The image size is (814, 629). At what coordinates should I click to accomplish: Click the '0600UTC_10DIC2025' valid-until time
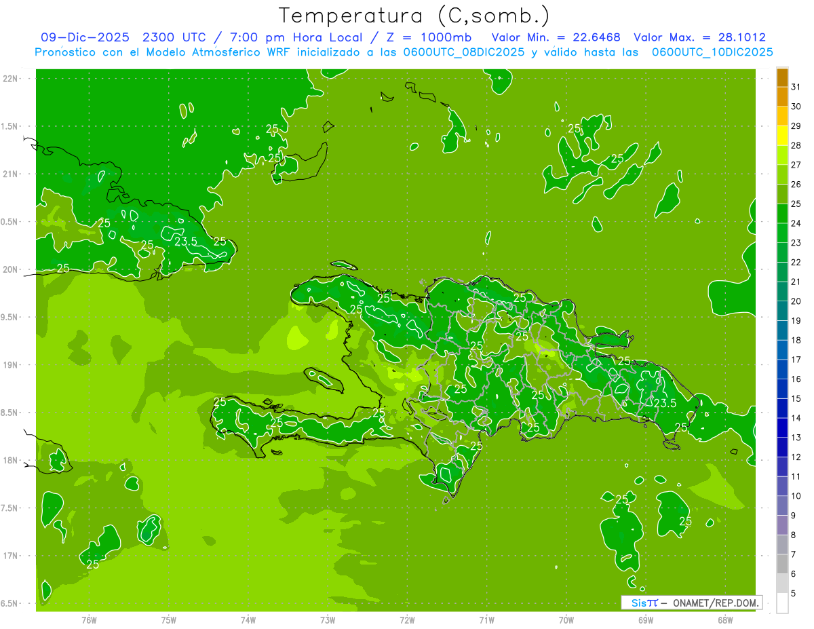click(713, 52)
